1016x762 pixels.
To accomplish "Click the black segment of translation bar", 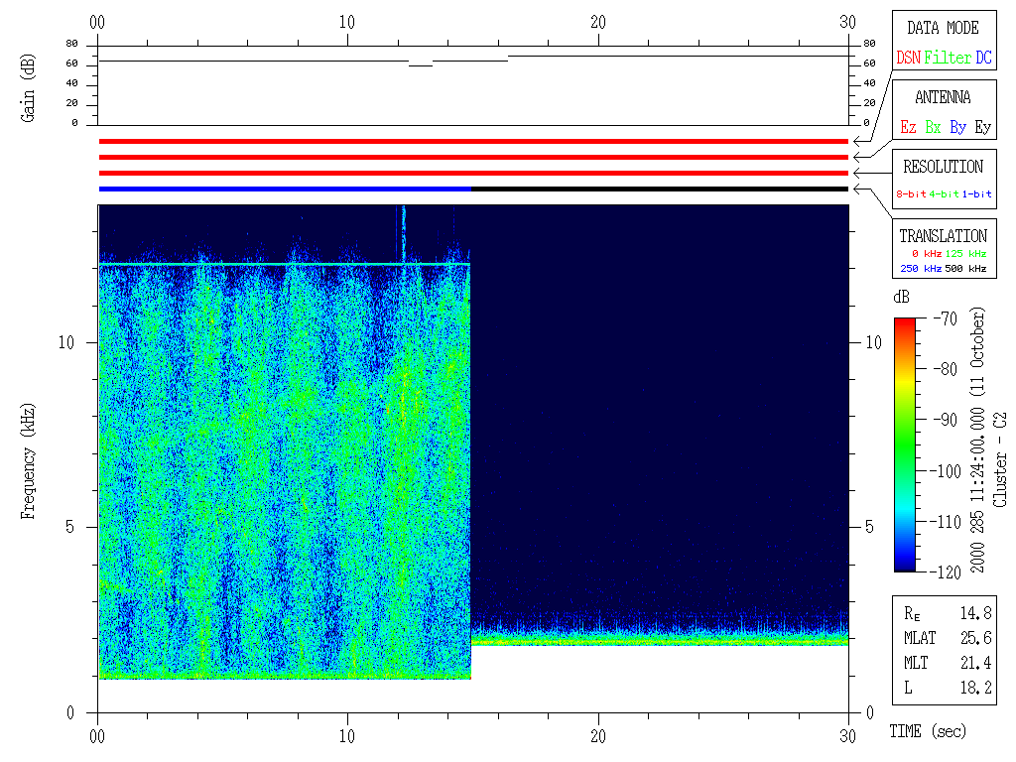I will (x=660, y=189).
